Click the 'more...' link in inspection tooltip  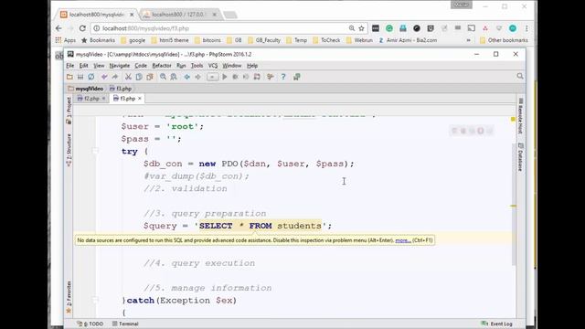point(403,240)
